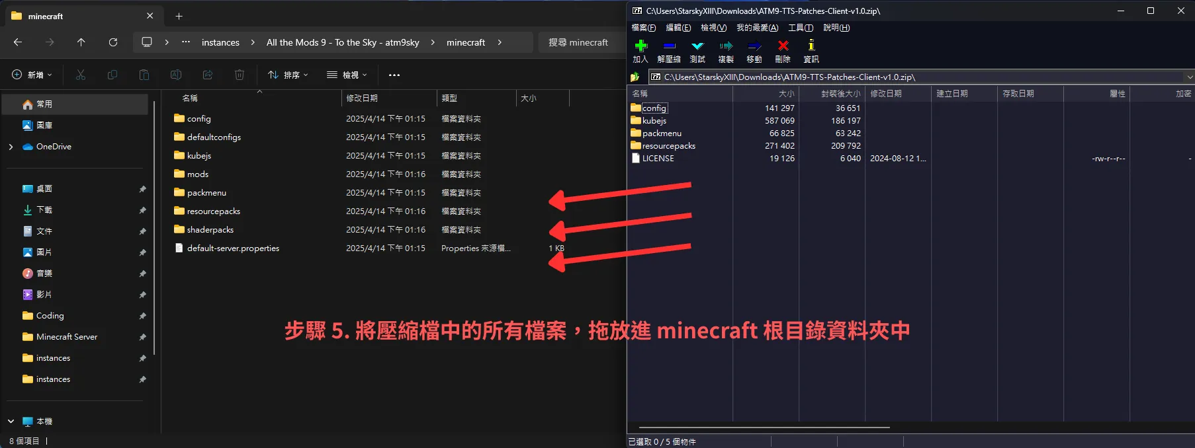Click the 7-Zip horizontal scrollbar
This screenshot has width=1195, height=448.
point(761,428)
